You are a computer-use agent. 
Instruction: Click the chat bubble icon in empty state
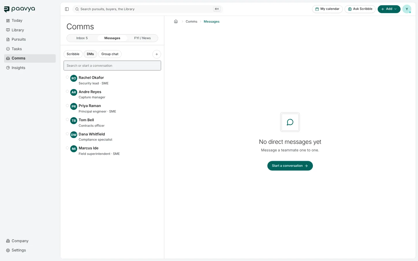click(x=290, y=122)
